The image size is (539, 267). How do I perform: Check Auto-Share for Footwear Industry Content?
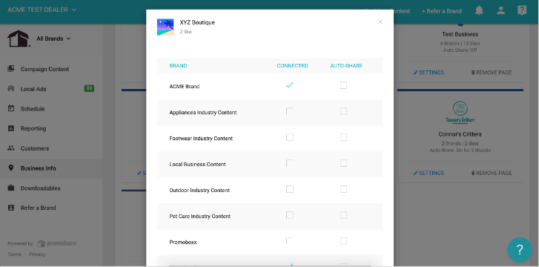(x=343, y=137)
